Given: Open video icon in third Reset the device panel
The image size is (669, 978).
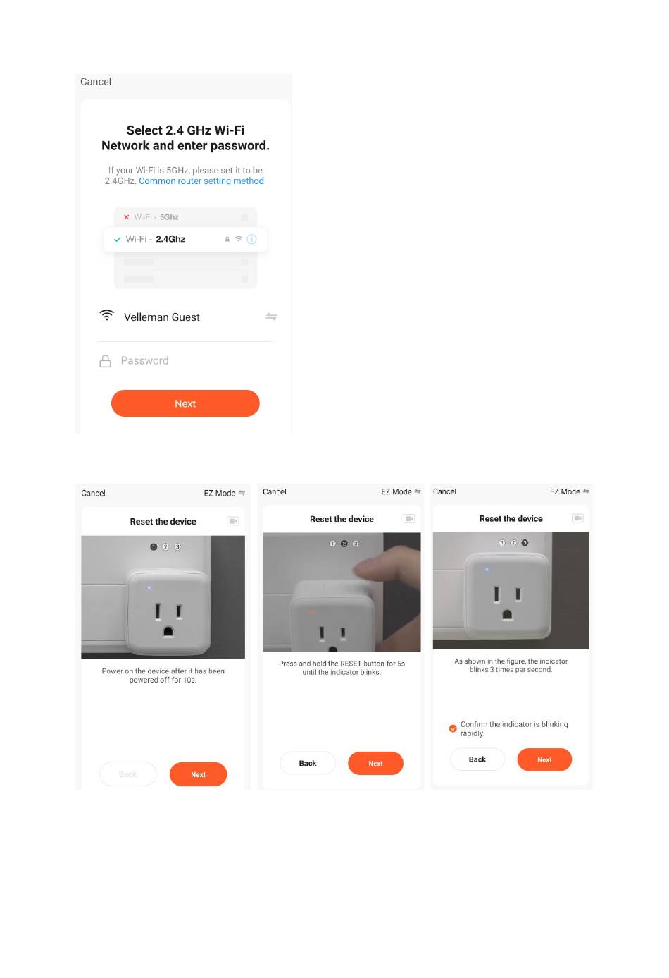Looking at the screenshot, I should click(578, 518).
